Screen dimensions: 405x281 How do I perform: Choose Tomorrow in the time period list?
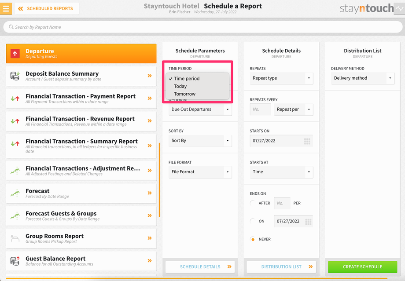coord(185,94)
